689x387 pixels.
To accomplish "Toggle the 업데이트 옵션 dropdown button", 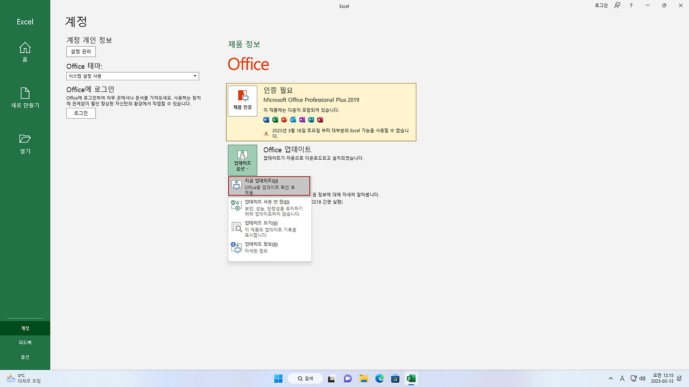I will [x=242, y=160].
